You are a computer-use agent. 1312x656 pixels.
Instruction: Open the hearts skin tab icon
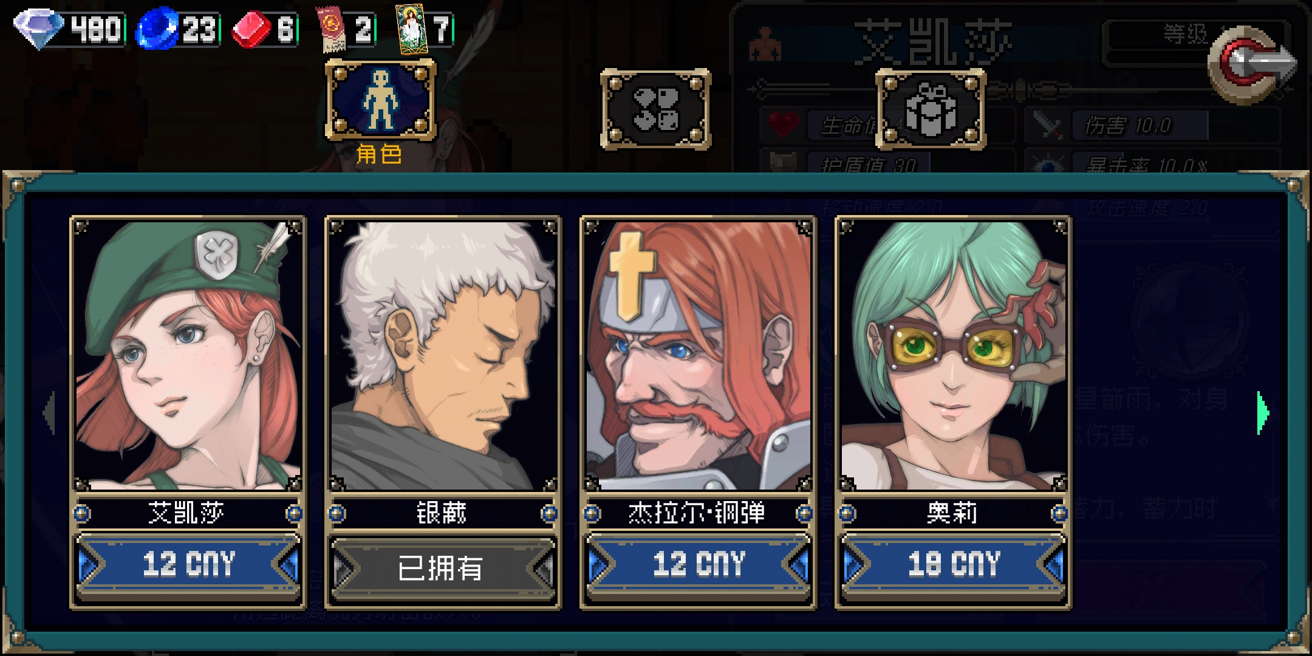[655, 109]
